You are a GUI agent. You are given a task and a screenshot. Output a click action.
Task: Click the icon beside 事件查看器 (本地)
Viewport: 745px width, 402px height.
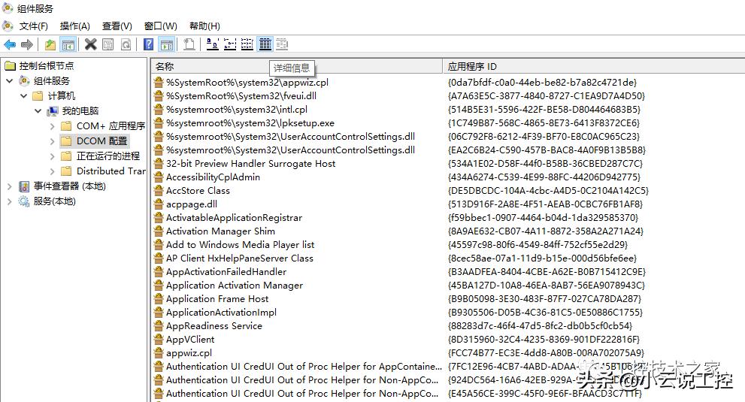point(24,186)
